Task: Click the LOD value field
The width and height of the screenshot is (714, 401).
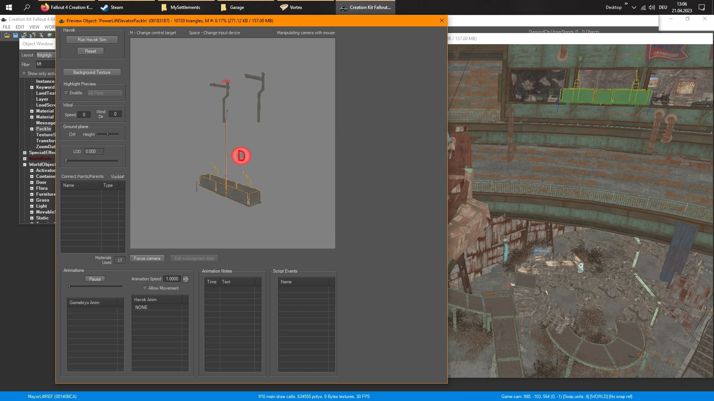Action: point(94,151)
